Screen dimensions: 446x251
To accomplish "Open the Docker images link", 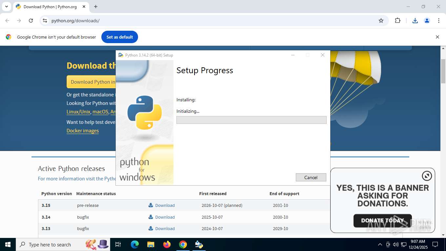I will pos(83,131).
